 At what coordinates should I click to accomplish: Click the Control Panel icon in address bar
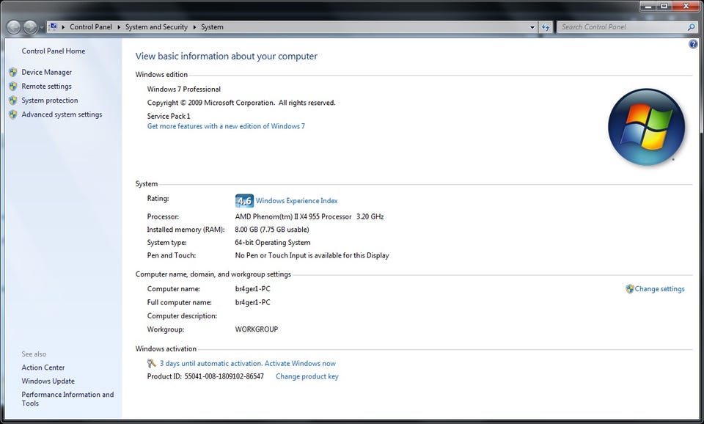click(53, 27)
